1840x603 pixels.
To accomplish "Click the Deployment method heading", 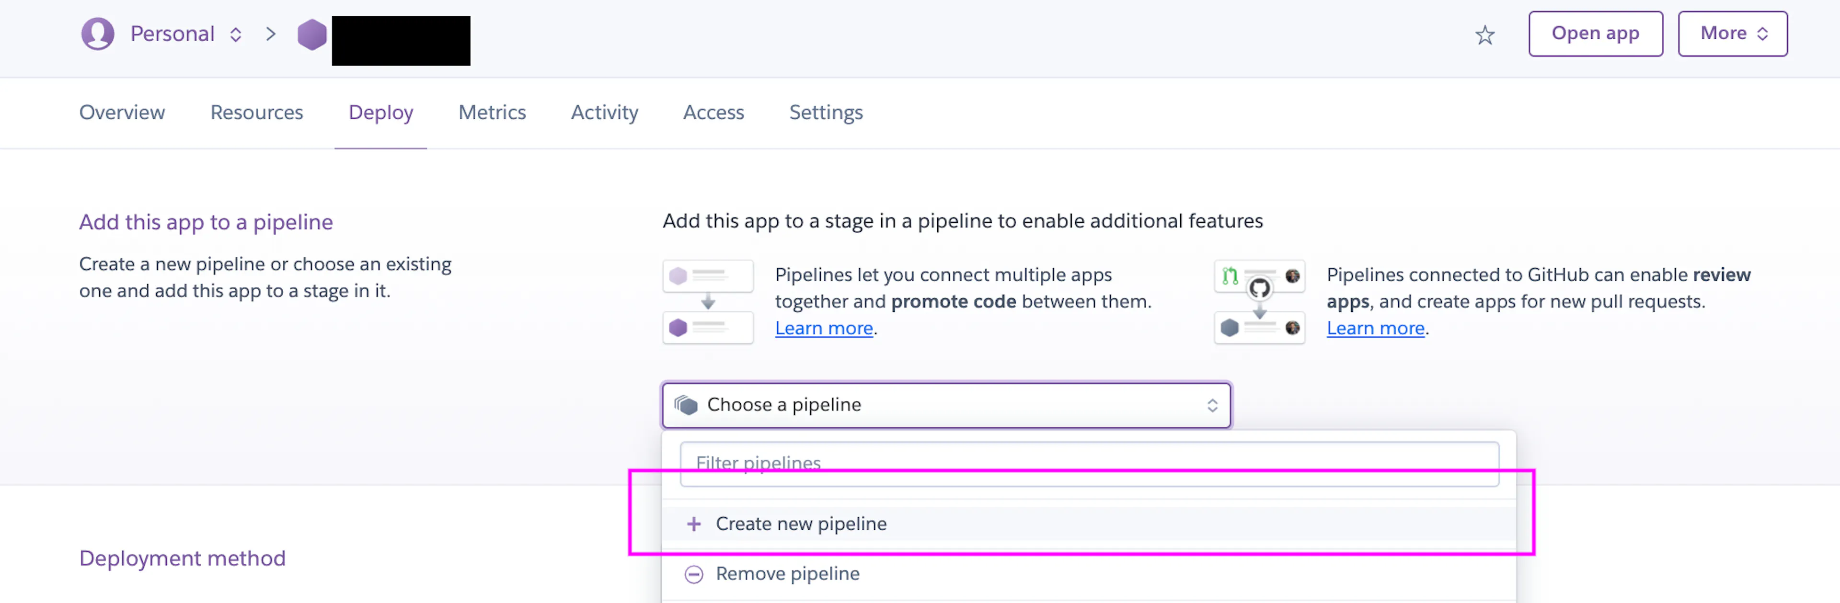I will click(x=182, y=559).
